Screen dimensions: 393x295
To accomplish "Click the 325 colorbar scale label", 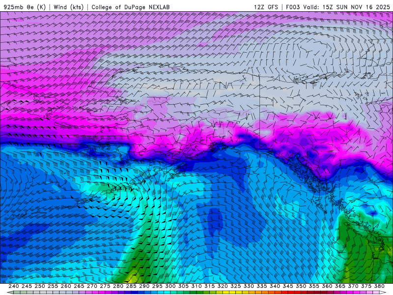I will point(236,286).
